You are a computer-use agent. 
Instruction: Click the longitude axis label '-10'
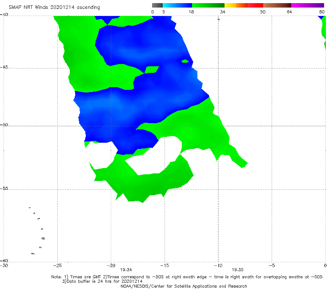click(x=218, y=265)
